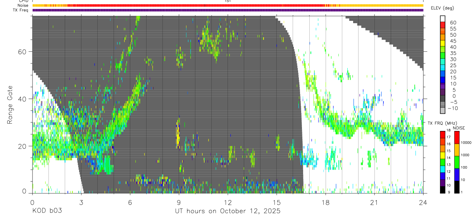Click the 'ELEV (deg)' colorbar title
The height and width of the screenshot is (219, 476).
[x=443, y=8]
